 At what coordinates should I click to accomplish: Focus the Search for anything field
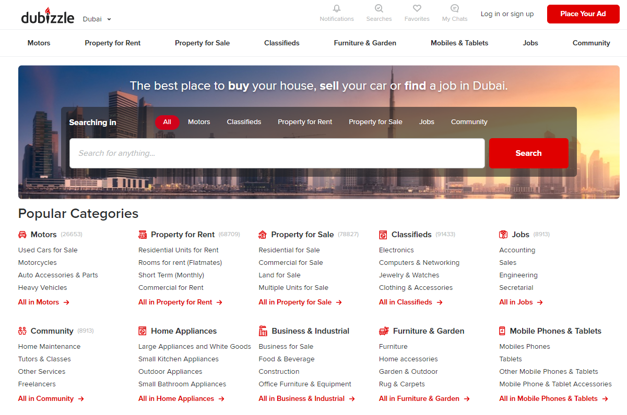pyautogui.click(x=277, y=153)
